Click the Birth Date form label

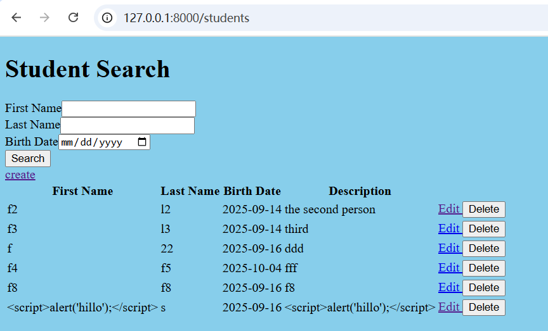32,142
